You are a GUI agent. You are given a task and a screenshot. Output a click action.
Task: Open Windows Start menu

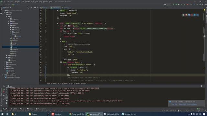point(2,114)
